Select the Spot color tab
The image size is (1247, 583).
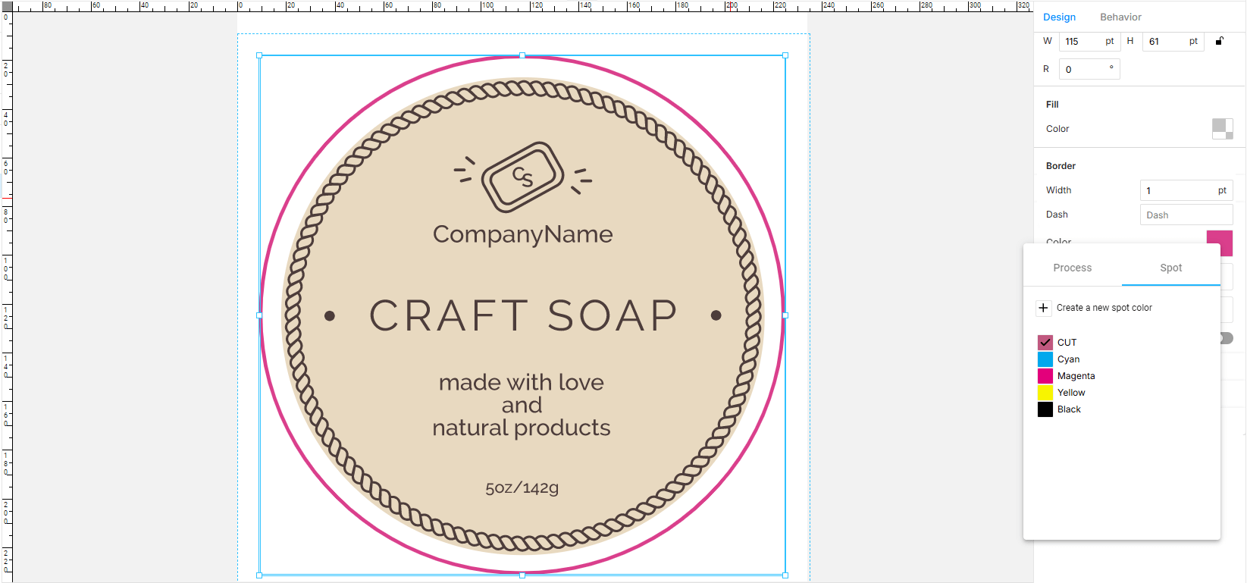click(1170, 268)
